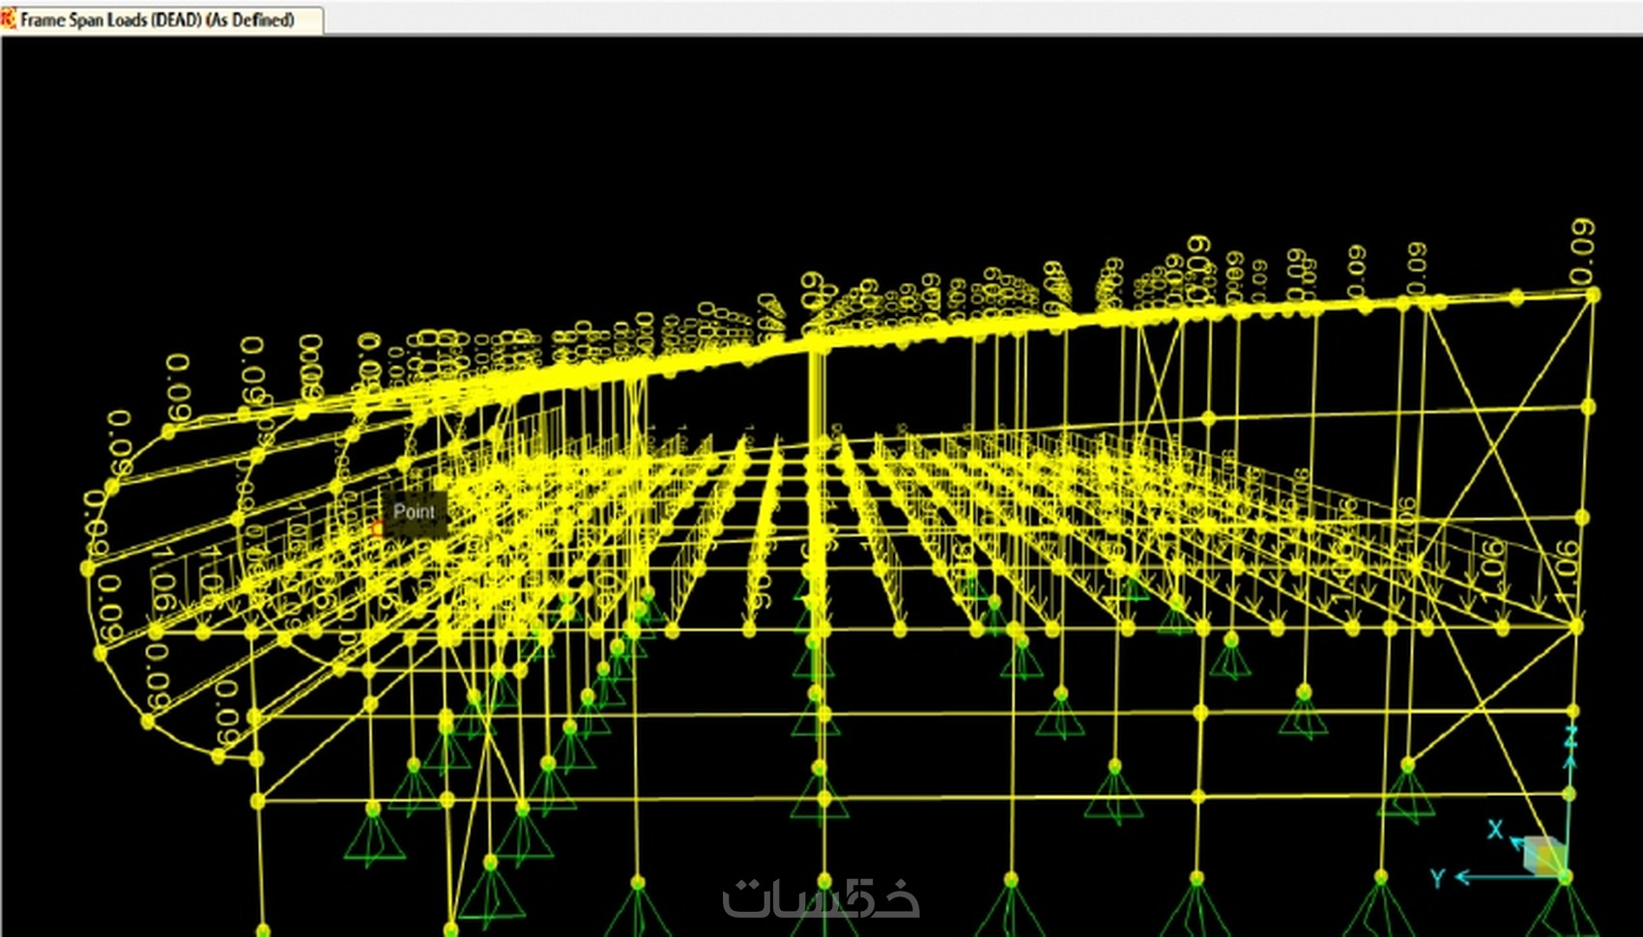Click the Arabic watermark logo
Viewport: 1643px width, 937px height.
821,897
